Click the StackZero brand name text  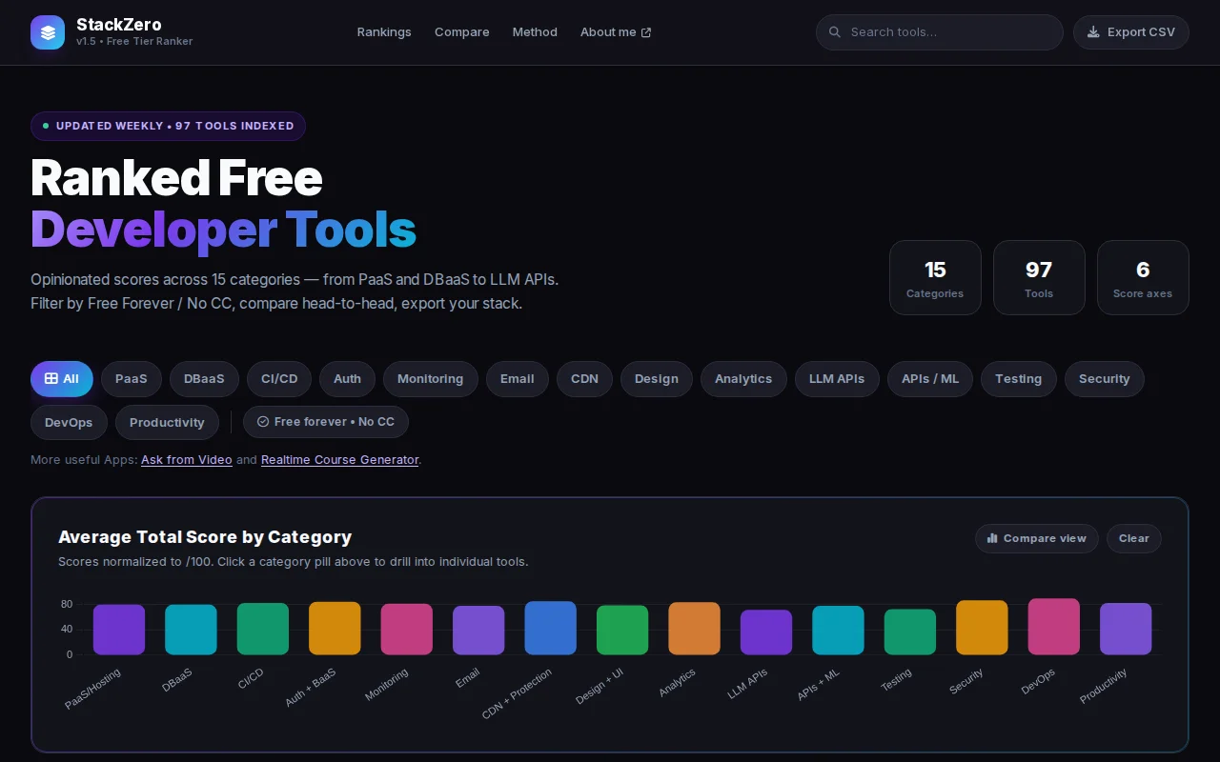[119, 25]
